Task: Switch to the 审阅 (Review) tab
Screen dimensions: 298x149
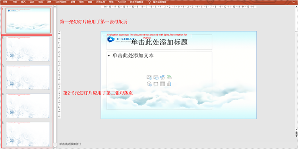Action: 81,2
